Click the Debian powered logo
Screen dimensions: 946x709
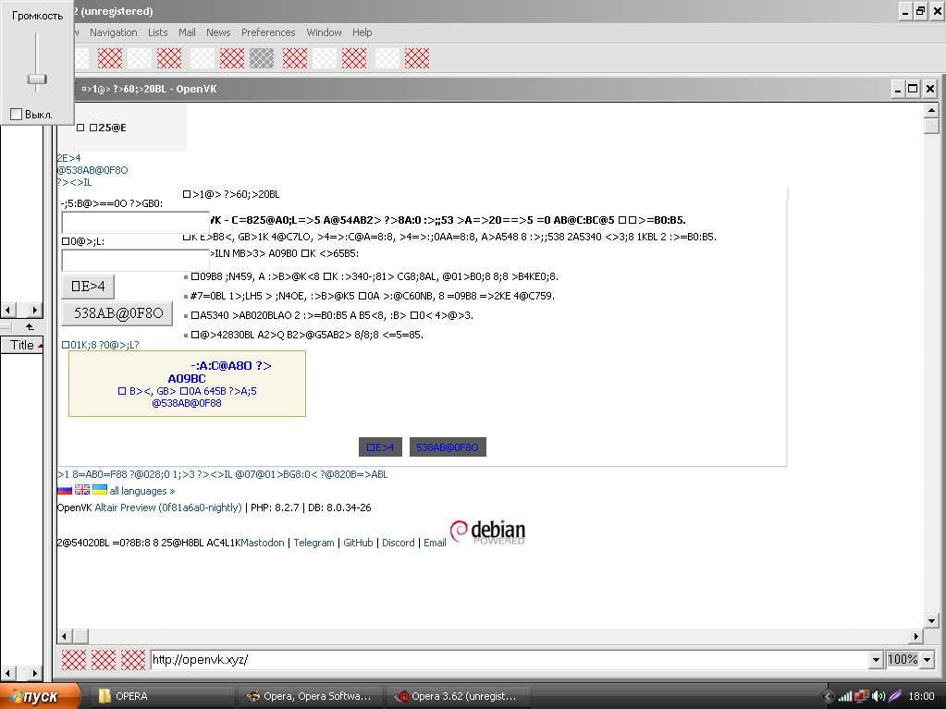coord(488,532)
